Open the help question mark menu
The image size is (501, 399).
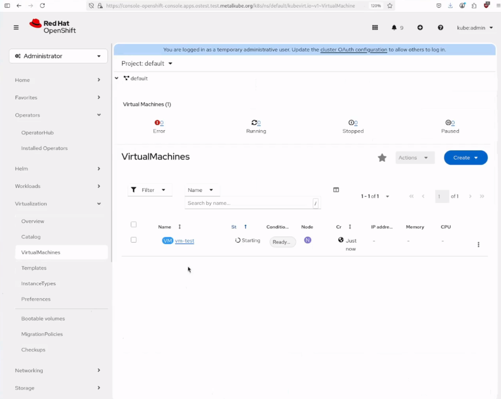[x=441, y=27]
